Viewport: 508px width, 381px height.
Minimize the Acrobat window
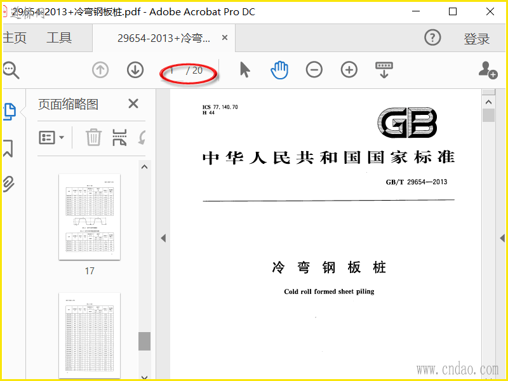pos(416,11)
